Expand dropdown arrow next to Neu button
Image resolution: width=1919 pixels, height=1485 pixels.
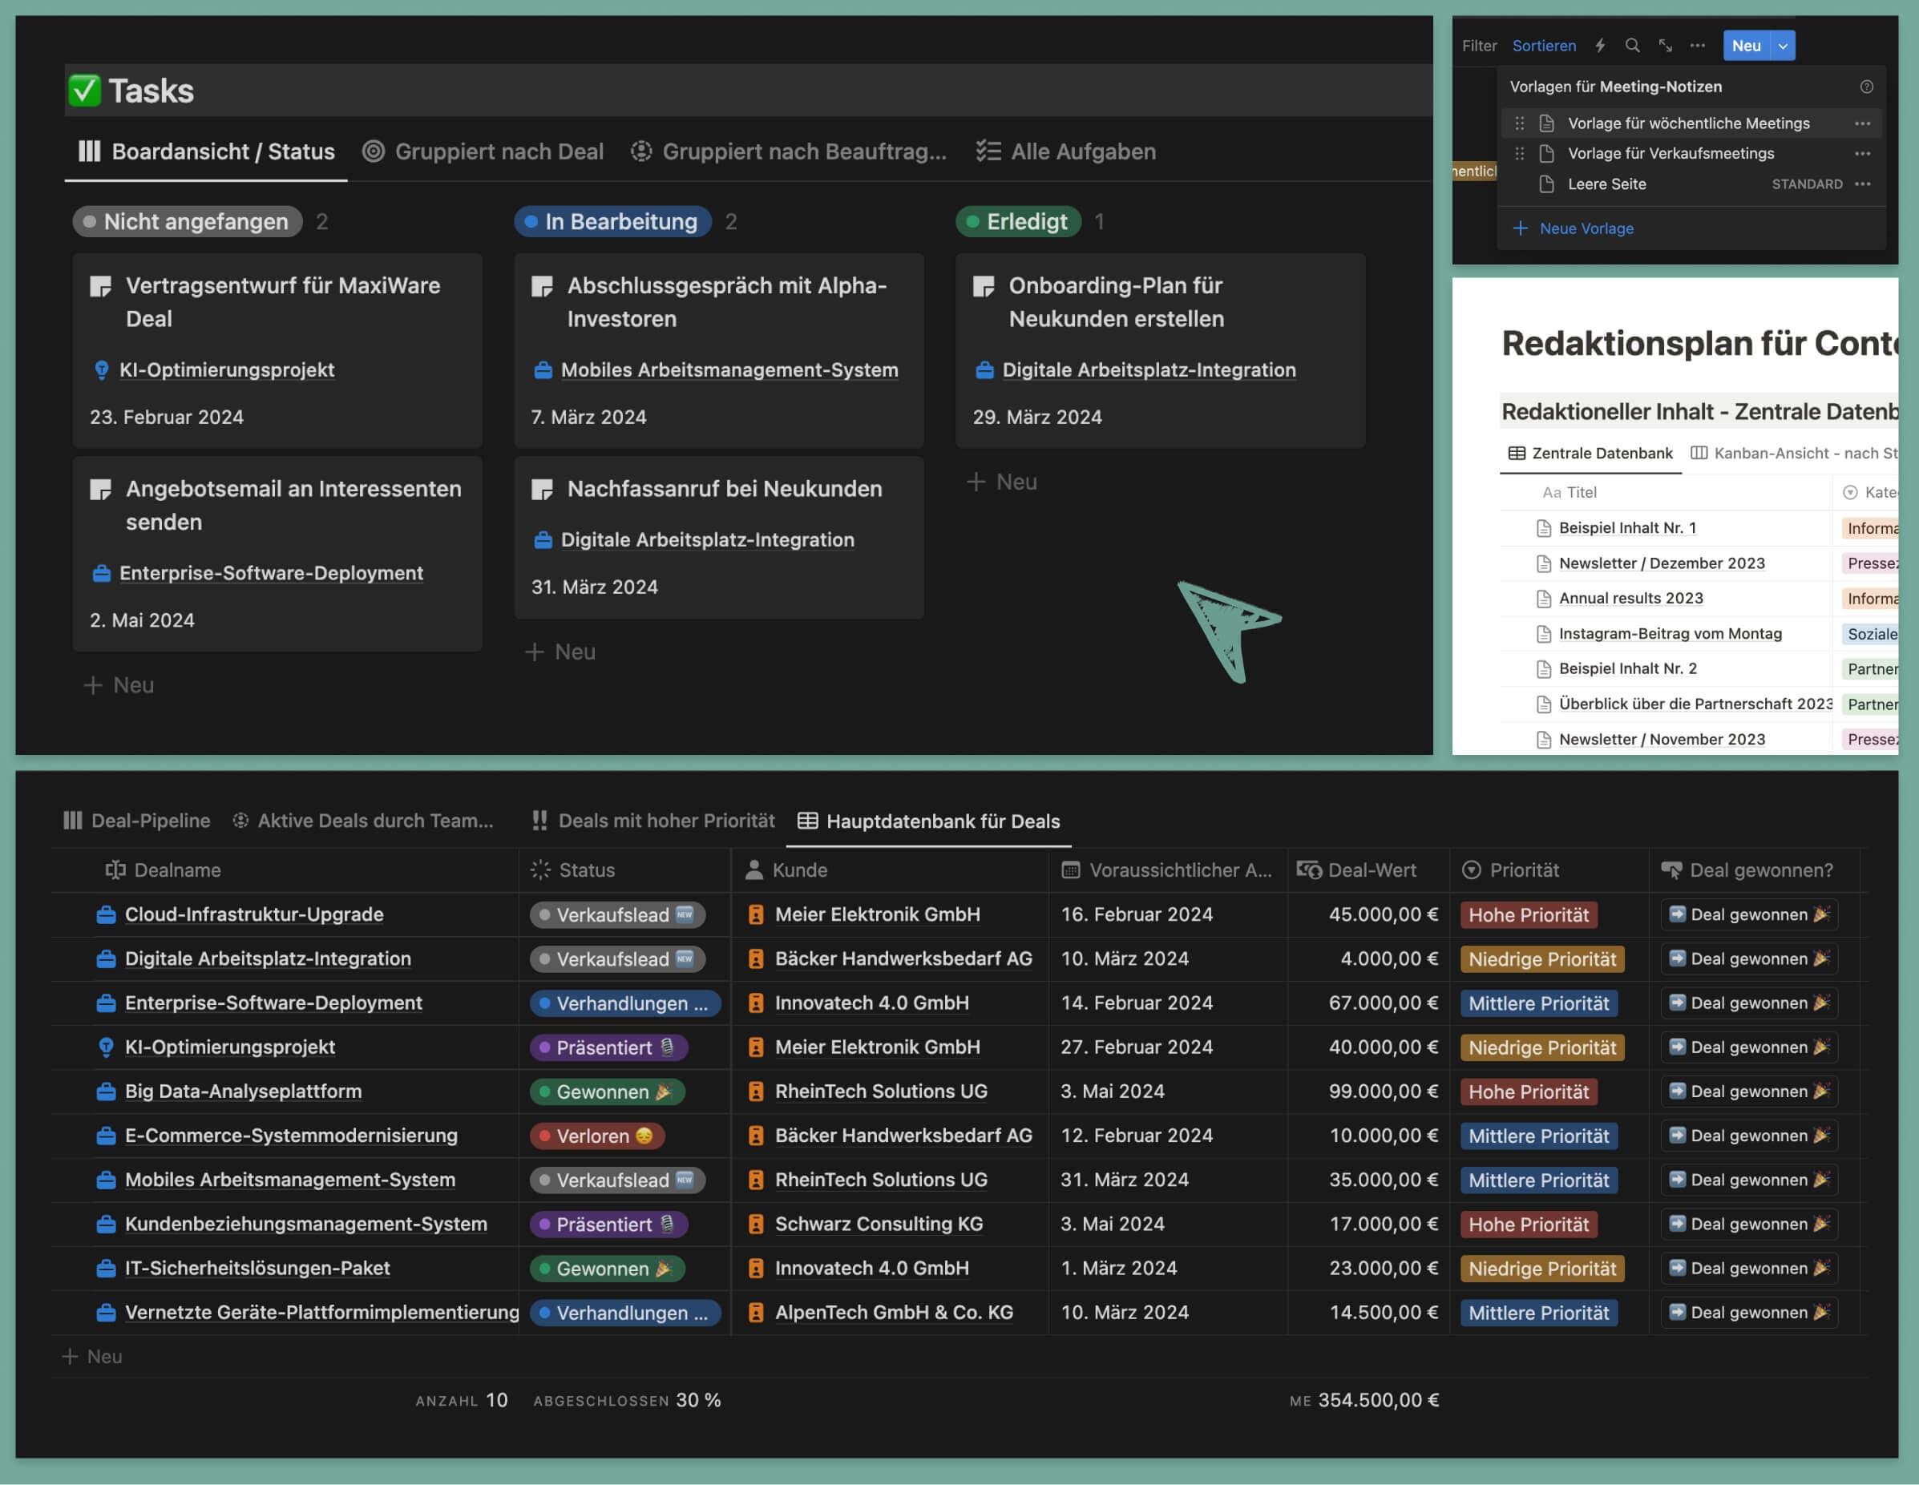pyautogui.click(x=1783, y=46)
